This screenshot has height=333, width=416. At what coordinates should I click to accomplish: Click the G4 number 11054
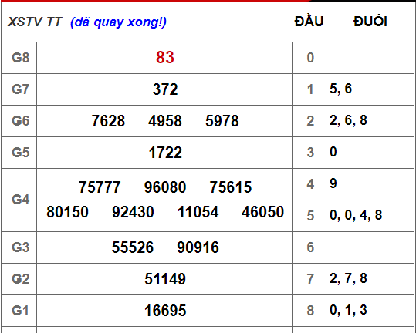pos(198,212)
